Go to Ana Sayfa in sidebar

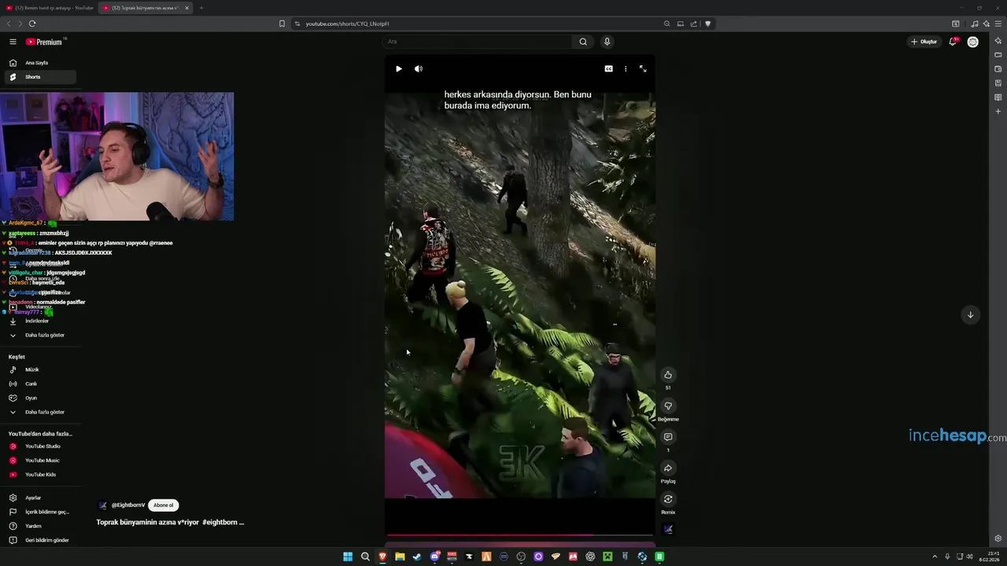pyautogui.click(x=39, y=63)
